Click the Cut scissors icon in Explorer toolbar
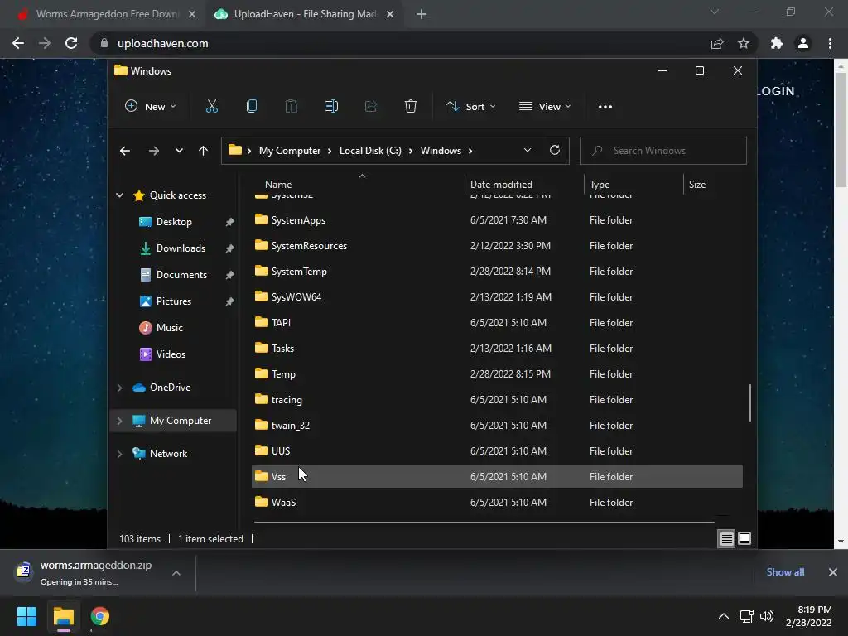Screen dimensions: 848x636 click(x=211, y=107)
